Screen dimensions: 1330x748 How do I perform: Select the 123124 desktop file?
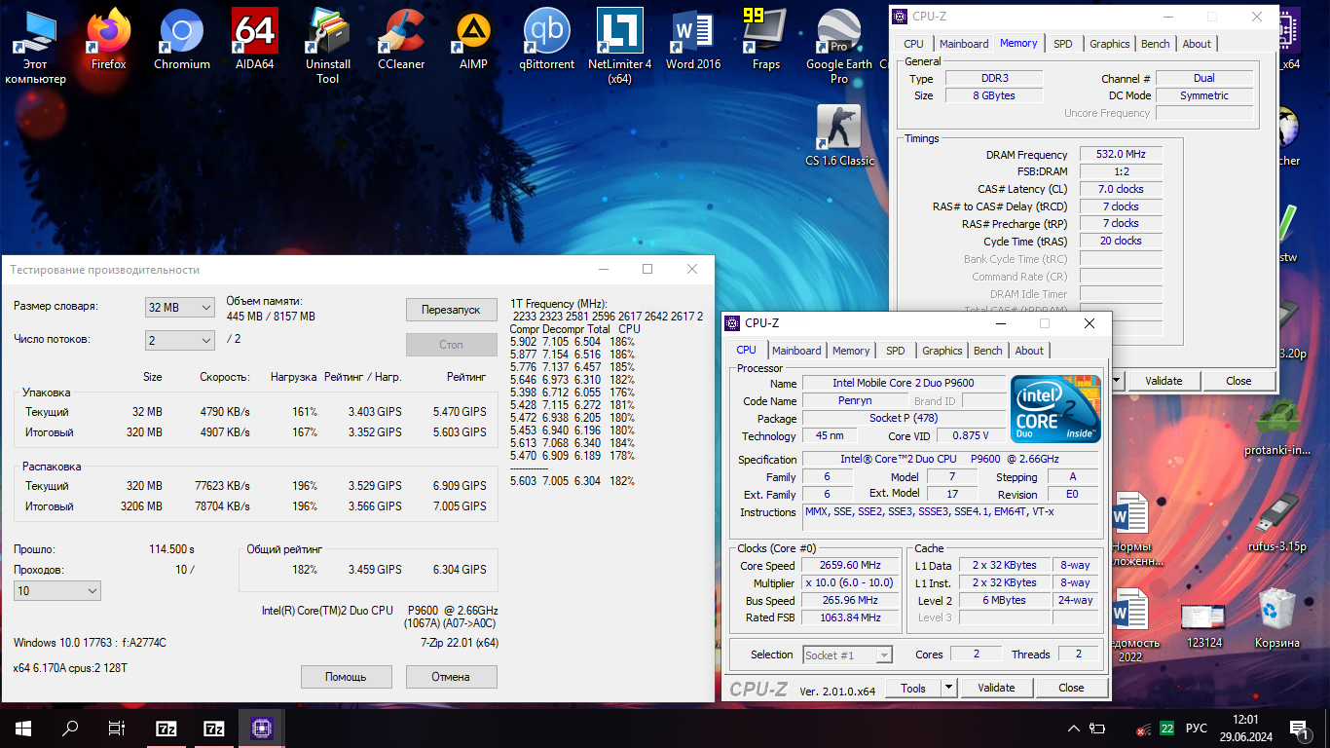tap(1204, 623)
